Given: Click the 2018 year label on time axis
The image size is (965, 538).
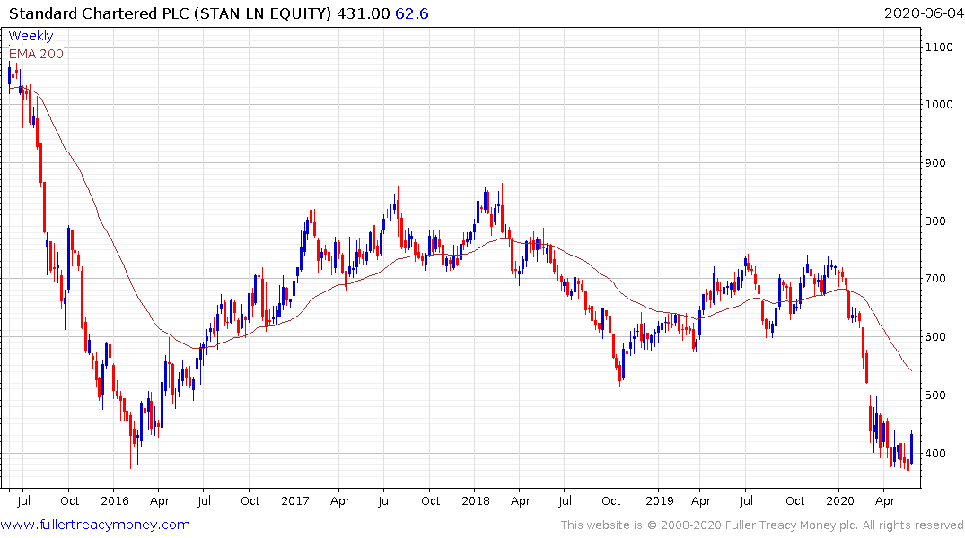Looking at the screenshot, I should click(x=476, y=501).
